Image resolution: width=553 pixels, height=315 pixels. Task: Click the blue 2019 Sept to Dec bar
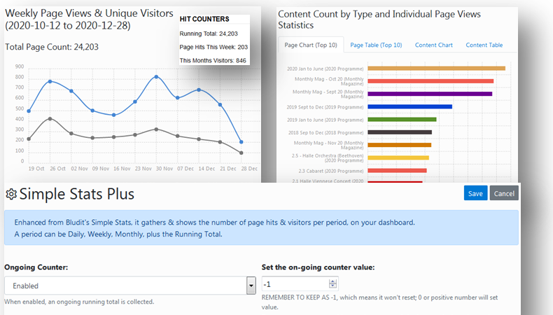(409, 107)
